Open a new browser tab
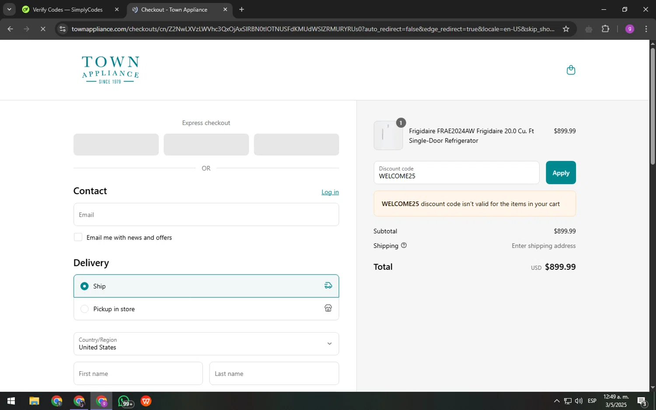The image size is (656, 410). pyautogui.click(x=241, y=9)
